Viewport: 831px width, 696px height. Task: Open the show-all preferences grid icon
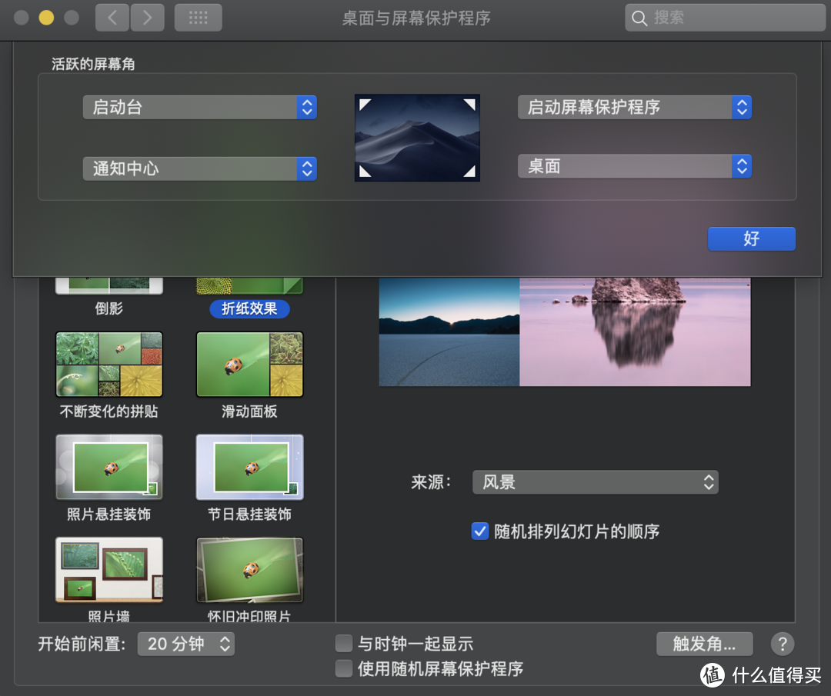coord(198,17)
